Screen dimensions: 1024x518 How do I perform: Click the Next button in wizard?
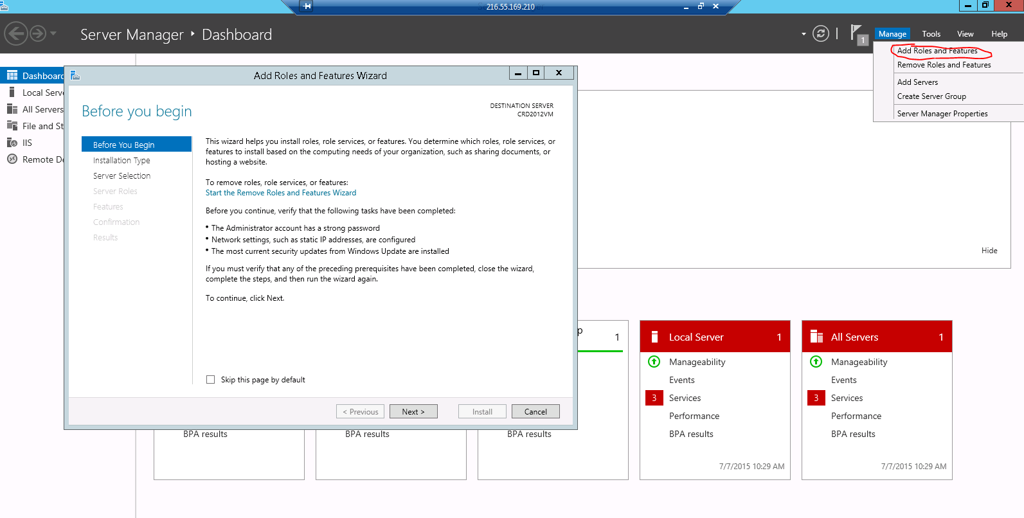point(413,411)
